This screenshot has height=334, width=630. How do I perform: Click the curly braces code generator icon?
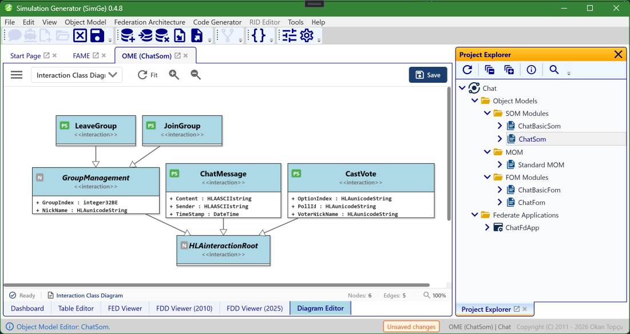(x=259, y=36)
